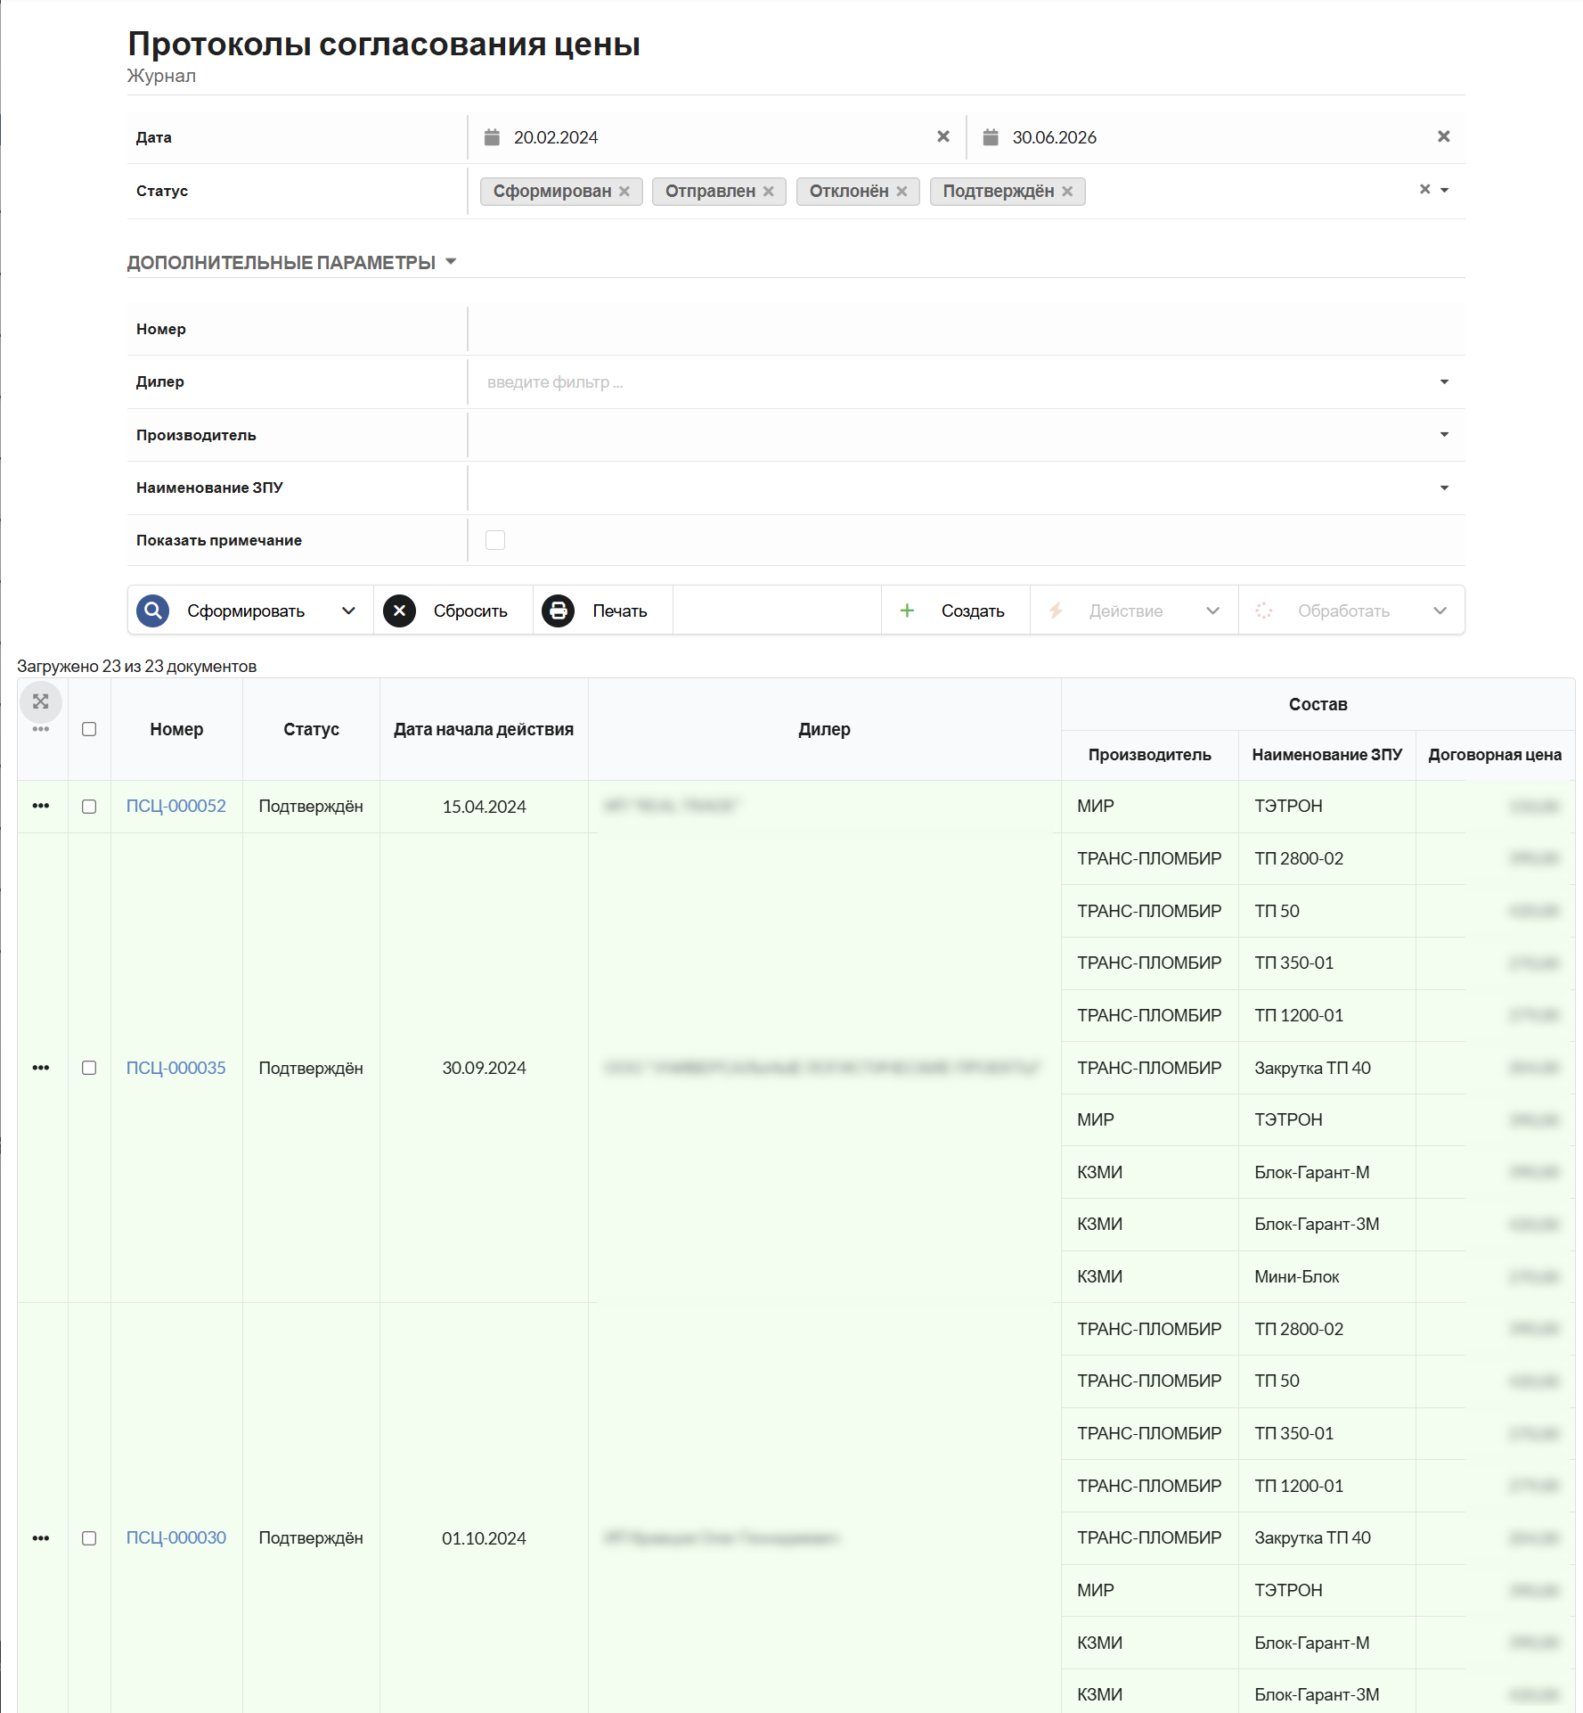Toggle the select-all header checkbox
Screen dimensions: 1583x1713
pyautogui.click(x=89, y=729)
